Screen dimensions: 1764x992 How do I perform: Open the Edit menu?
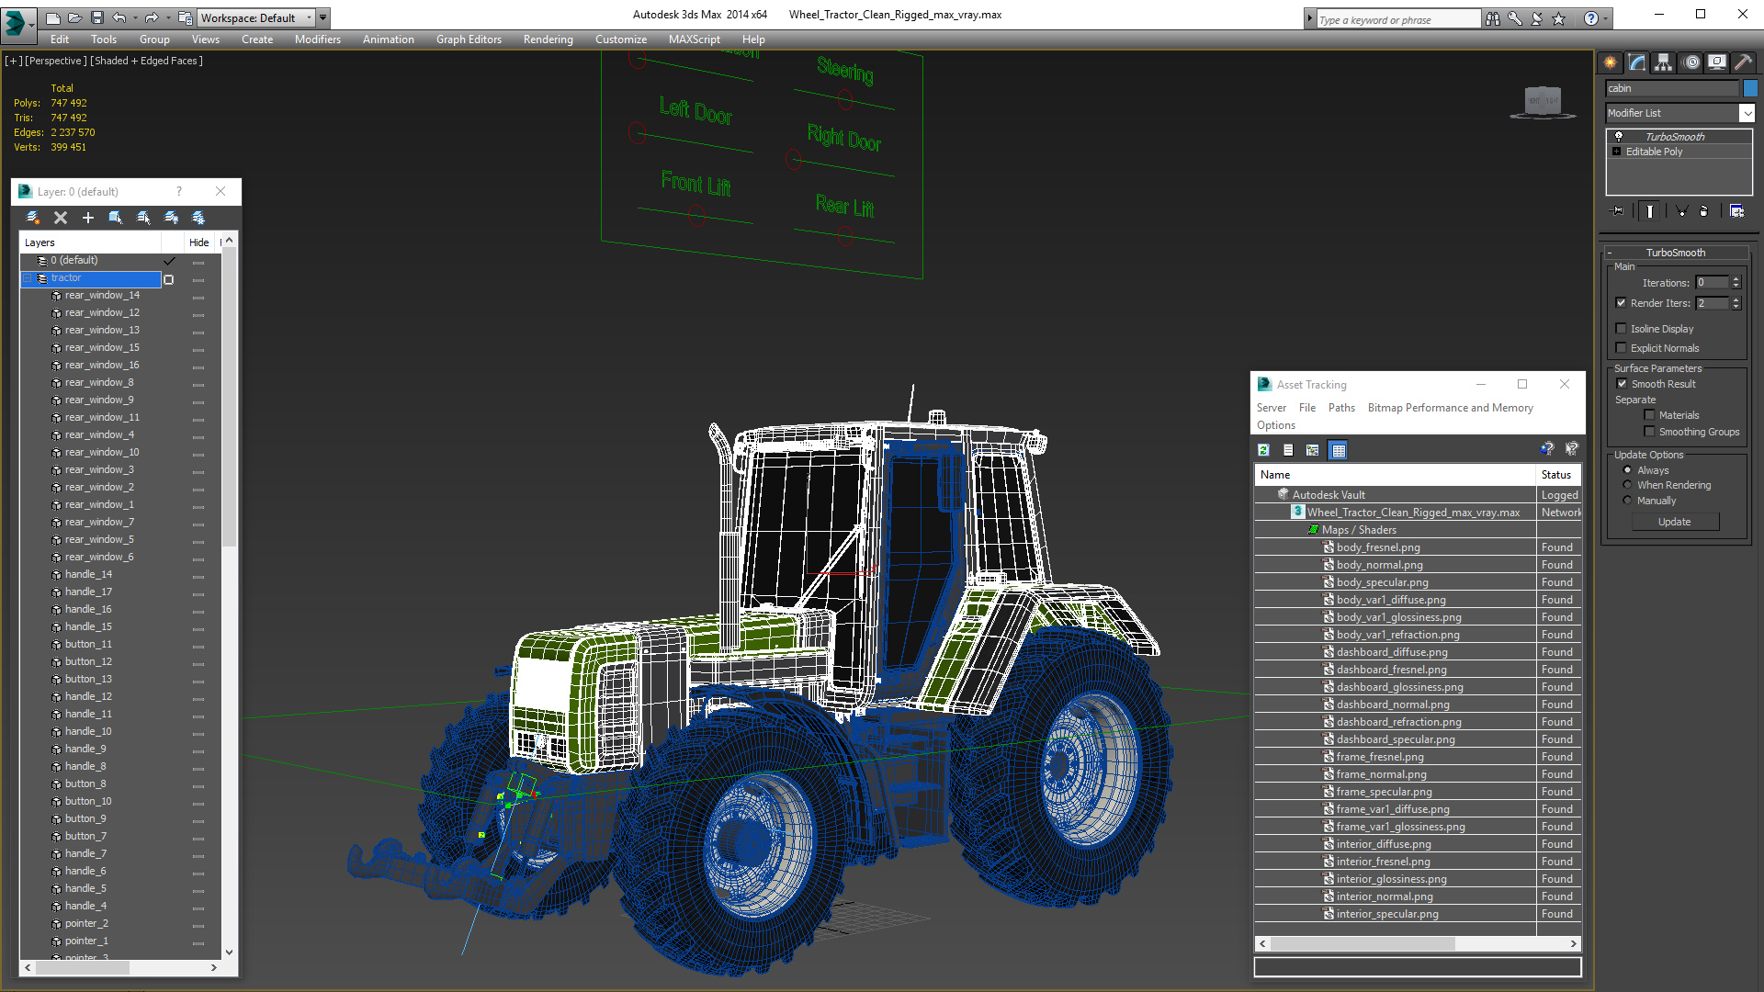tap(60, 39)
